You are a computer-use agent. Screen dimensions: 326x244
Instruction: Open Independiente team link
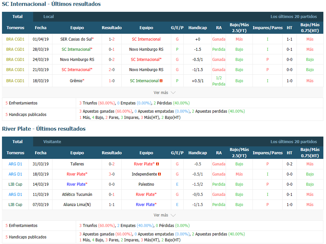click(144, 174)
